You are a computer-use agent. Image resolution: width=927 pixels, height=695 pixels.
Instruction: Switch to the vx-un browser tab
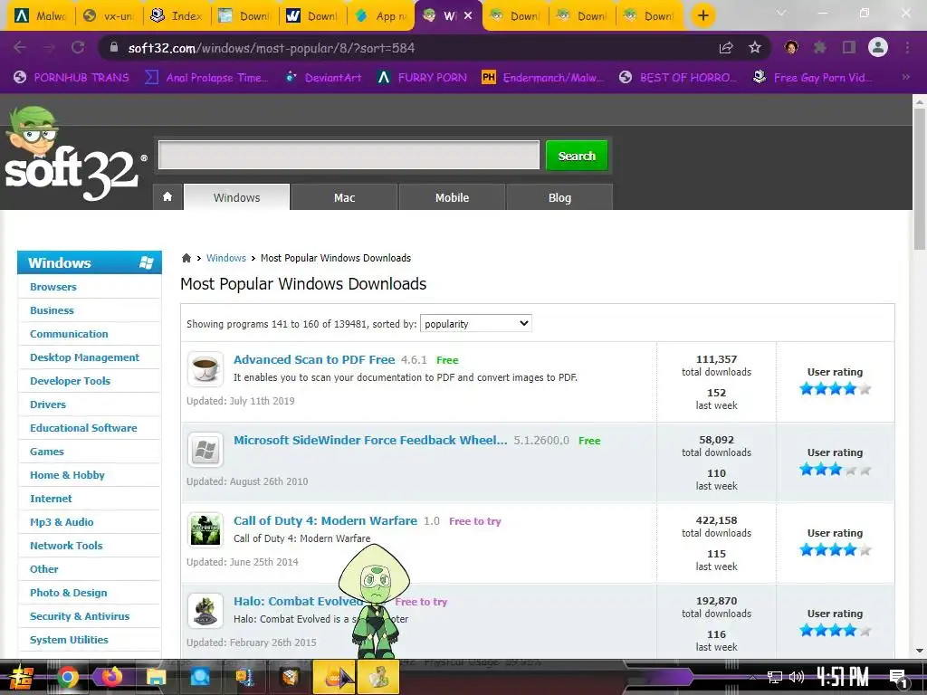click(x=109, y=16)
